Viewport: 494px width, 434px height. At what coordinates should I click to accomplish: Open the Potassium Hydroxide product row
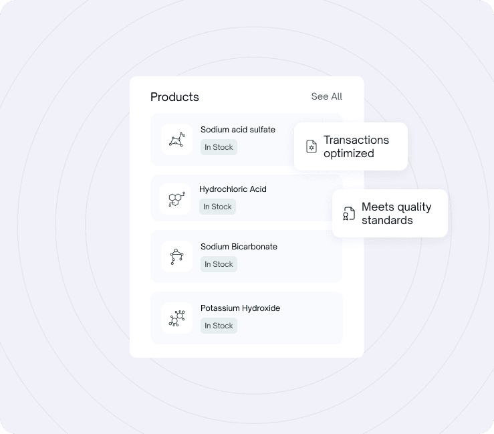coord(247,318)
